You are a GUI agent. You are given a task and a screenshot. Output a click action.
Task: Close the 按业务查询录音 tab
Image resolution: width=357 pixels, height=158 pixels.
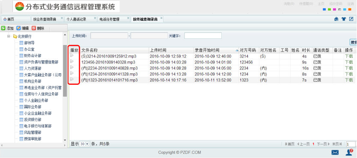click(62, 18)
